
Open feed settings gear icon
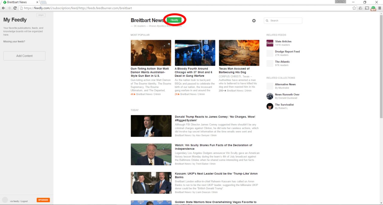click(x=254, y=21)
